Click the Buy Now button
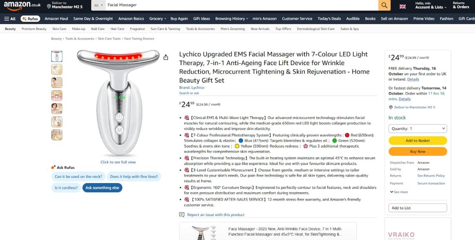 [x=418, y=152]
